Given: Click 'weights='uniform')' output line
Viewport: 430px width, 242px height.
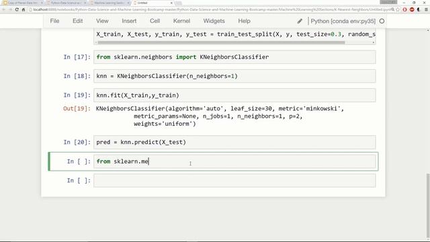Looking at the screenshot, I should coord(165,124).
